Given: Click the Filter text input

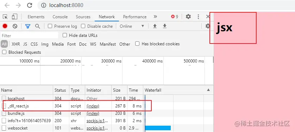Looking at the screenshot, I should click(x=30, y=35).
